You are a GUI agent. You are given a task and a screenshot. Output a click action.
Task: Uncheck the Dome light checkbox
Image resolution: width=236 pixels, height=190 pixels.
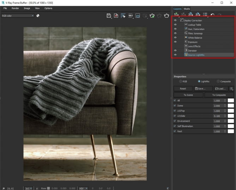tap(175, 106)
